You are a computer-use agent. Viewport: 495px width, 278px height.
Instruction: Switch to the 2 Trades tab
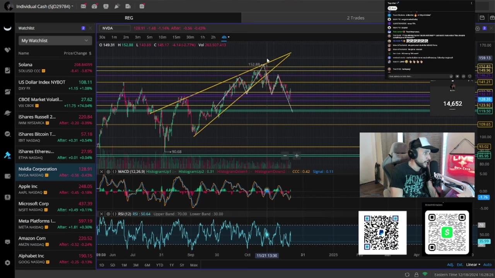click(x=355, y=18)
